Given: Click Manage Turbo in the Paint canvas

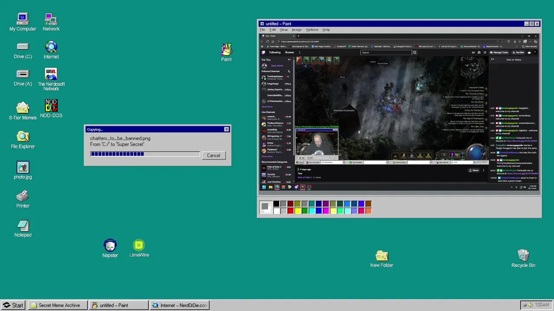Looking at the screenshot, I should pos(500,52).
